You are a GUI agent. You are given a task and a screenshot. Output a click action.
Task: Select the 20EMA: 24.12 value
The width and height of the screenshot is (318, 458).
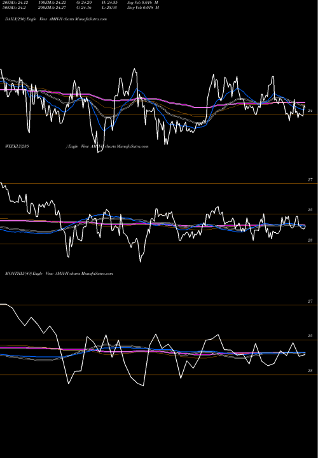tap(15, 2)
